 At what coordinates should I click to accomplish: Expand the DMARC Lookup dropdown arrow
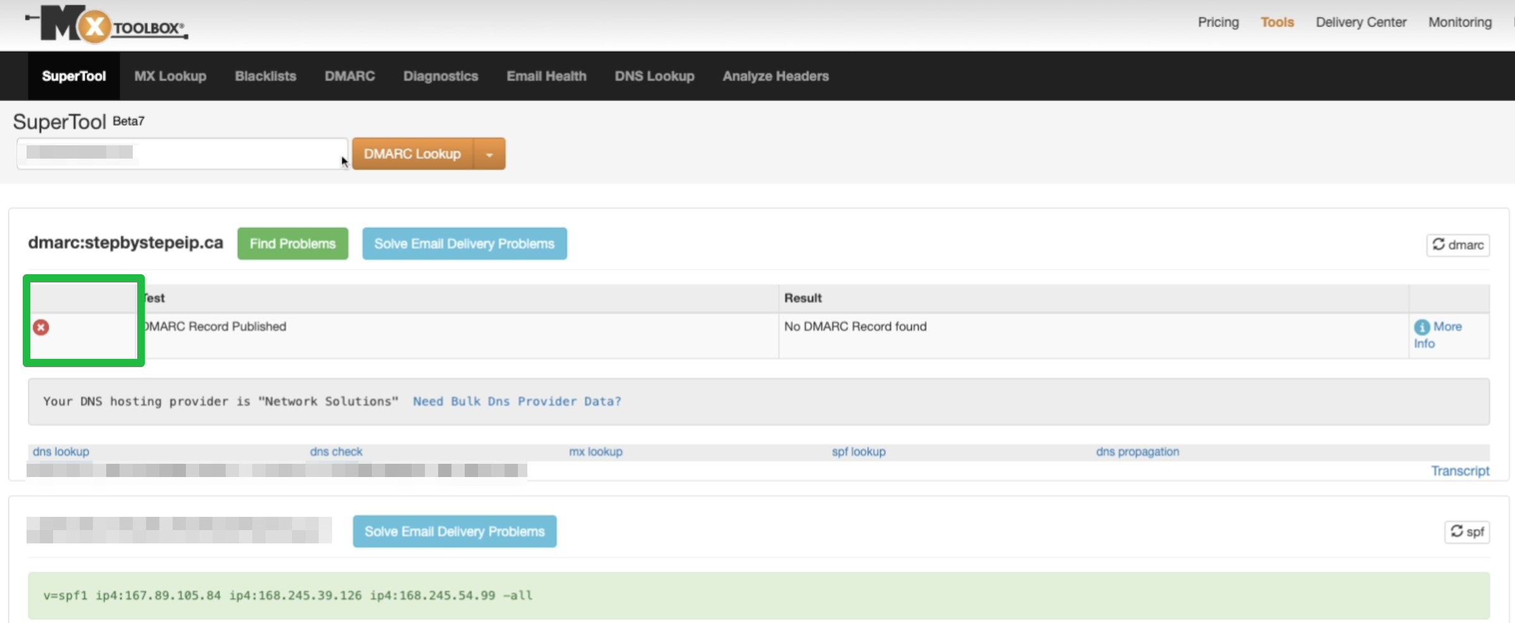[x=489, y=154]
